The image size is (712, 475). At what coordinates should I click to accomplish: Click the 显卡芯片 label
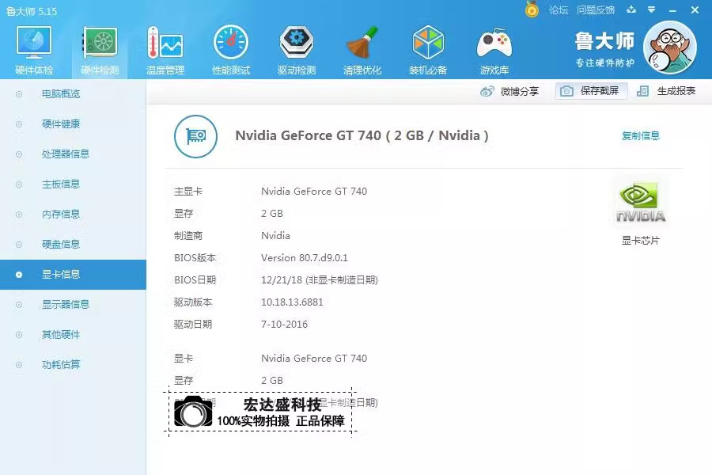[x=641, y=241]
